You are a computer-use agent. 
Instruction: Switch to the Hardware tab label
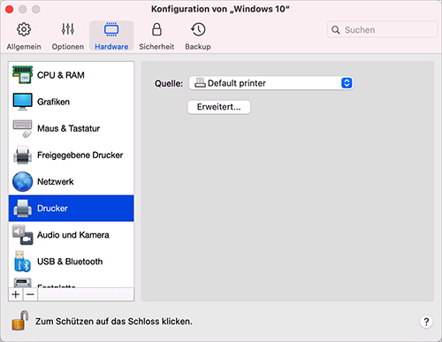pos(111,47)
